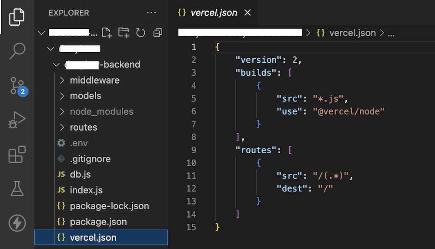Click the New Folder icon in Explorer
435x249 pixels.
pyautogui.click(x=124, y=32)
